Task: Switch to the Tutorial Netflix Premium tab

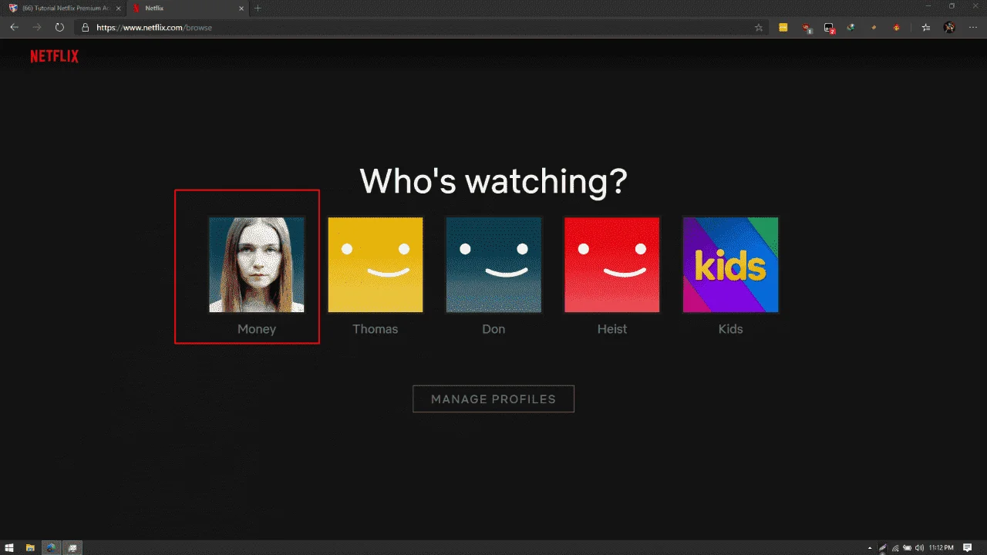Action: click(62, 8)
